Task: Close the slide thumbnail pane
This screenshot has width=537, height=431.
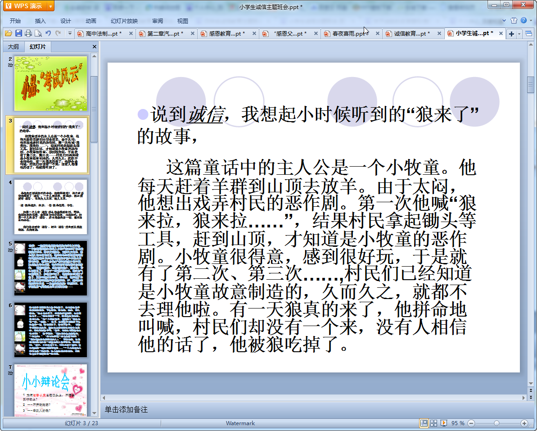Action: tap(95, 46)
